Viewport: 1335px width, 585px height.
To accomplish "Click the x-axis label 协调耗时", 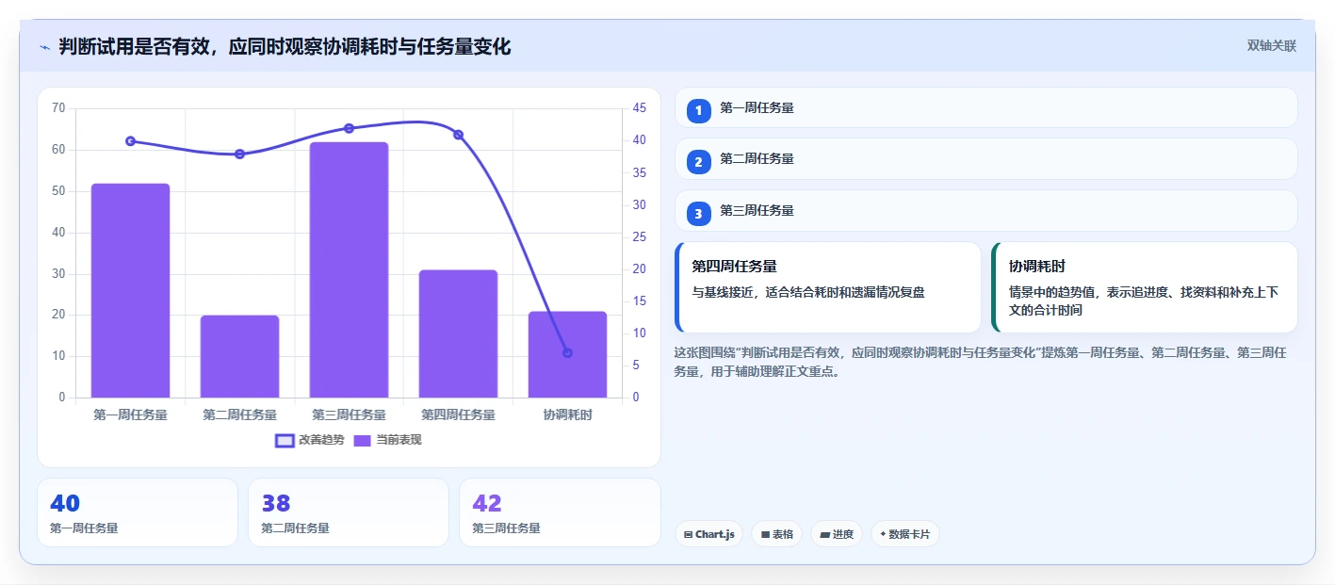I will pos(567,414).
